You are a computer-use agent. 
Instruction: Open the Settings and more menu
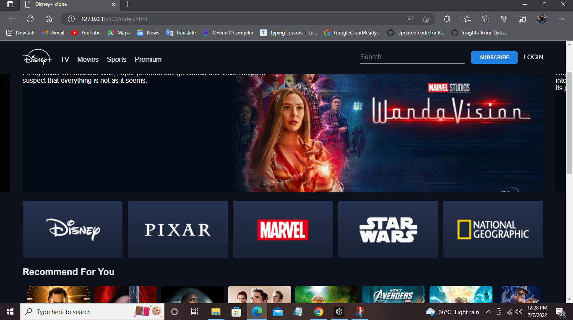click(x=561, y=19)
